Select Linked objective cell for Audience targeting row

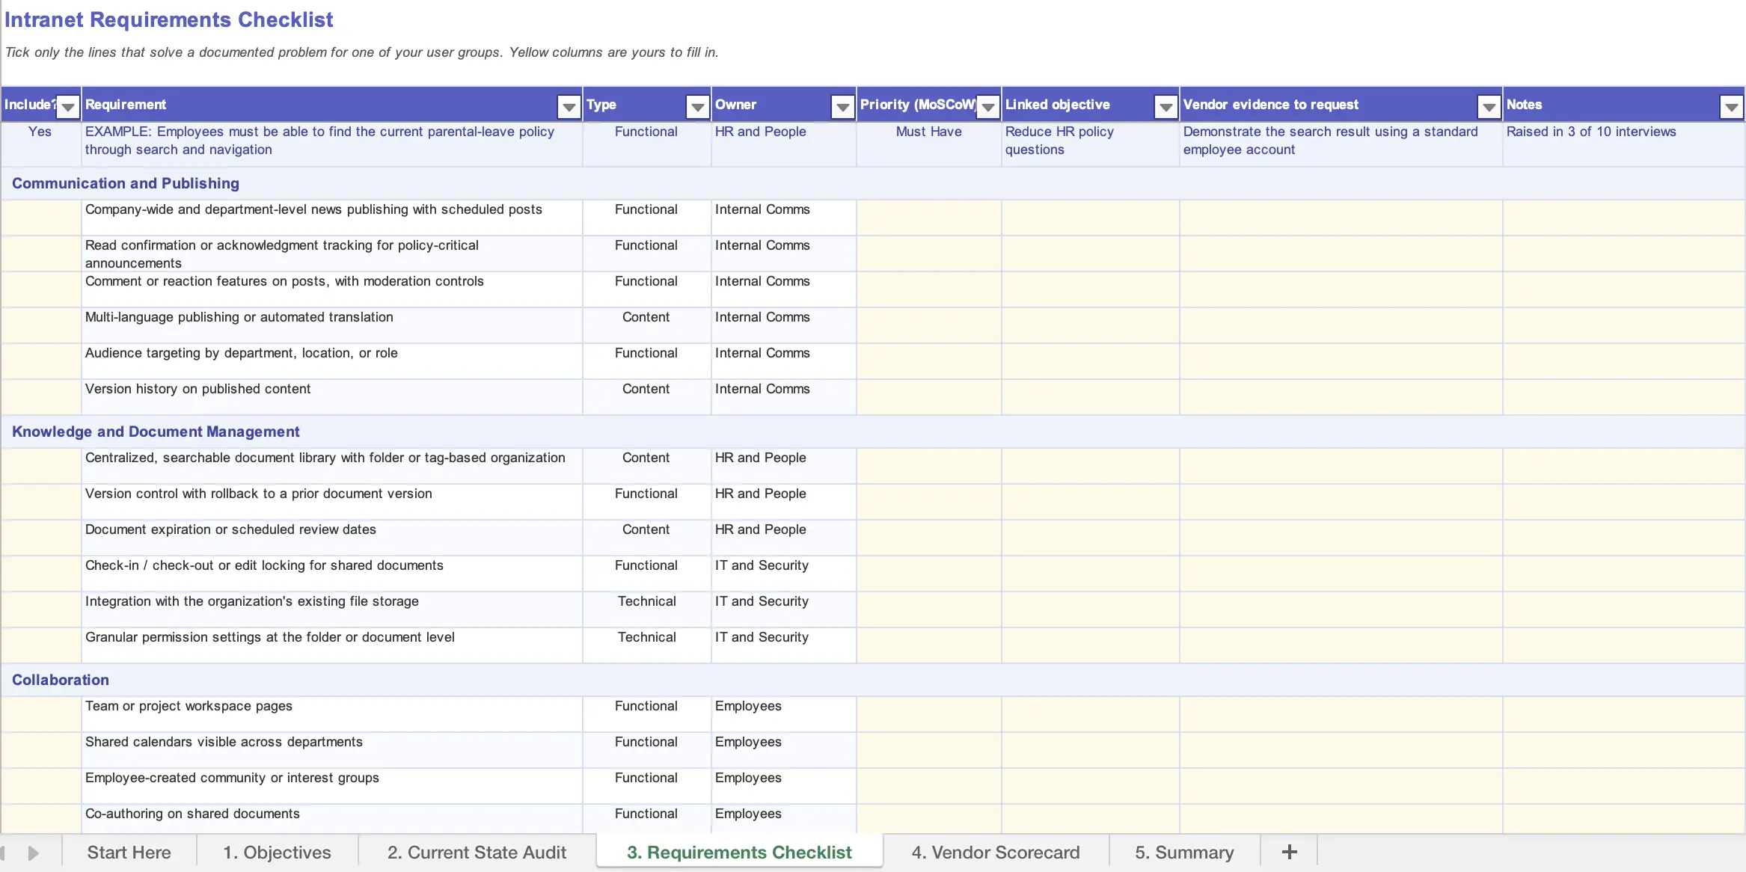pyautogui.click(x=1090, y=361)
